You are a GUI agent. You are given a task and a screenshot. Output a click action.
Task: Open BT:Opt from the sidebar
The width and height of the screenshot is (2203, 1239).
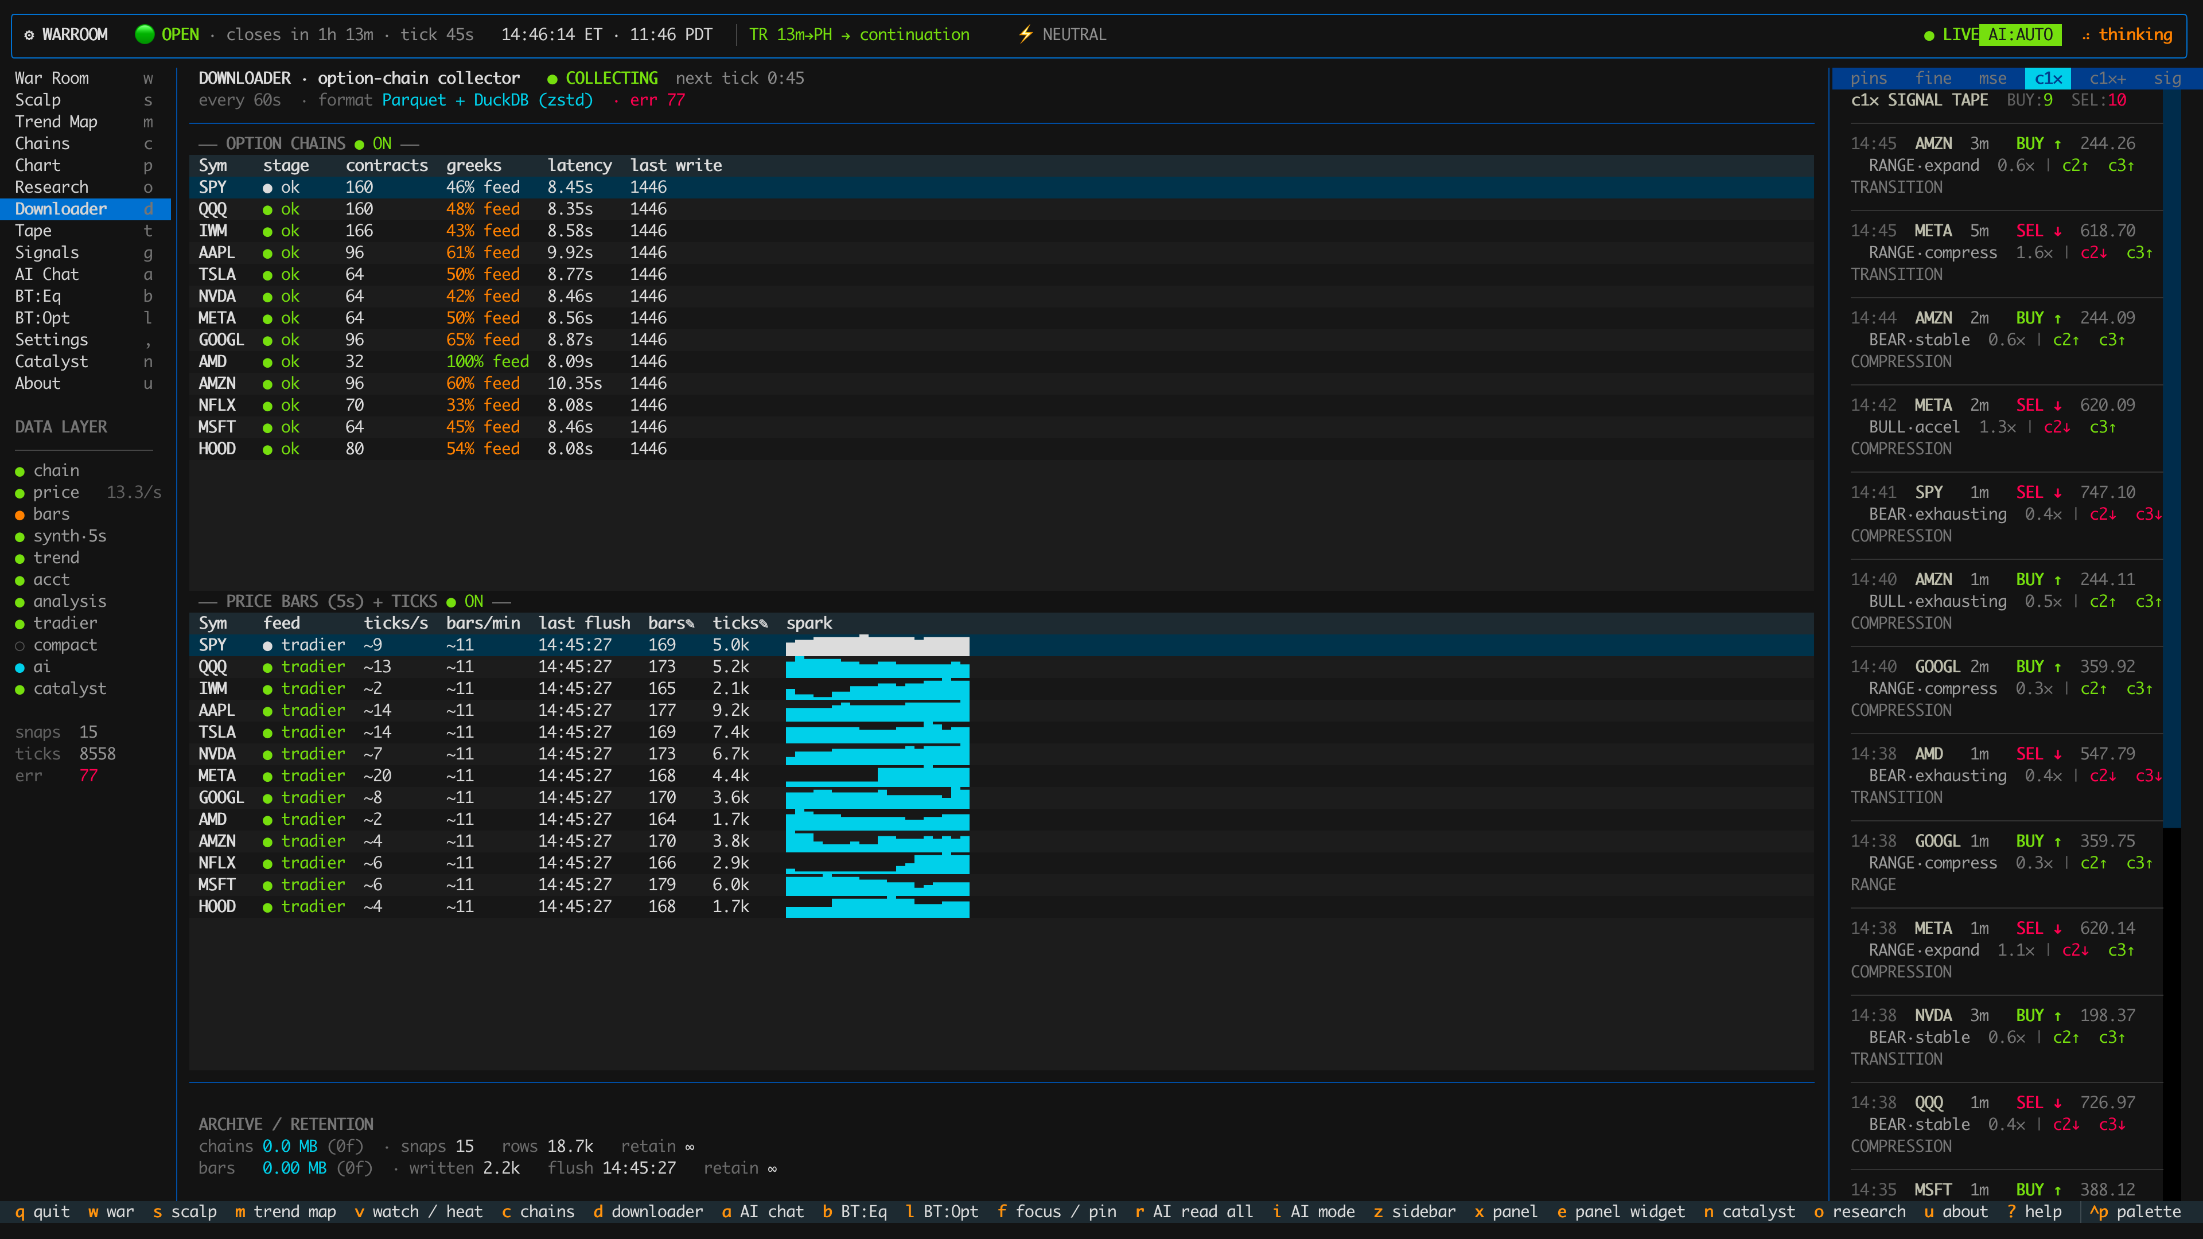85,318
